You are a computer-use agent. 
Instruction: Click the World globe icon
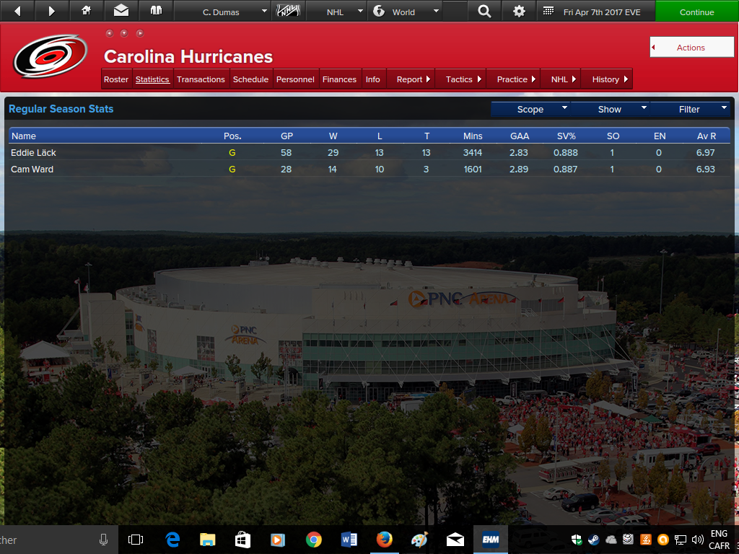click(379, 11)
